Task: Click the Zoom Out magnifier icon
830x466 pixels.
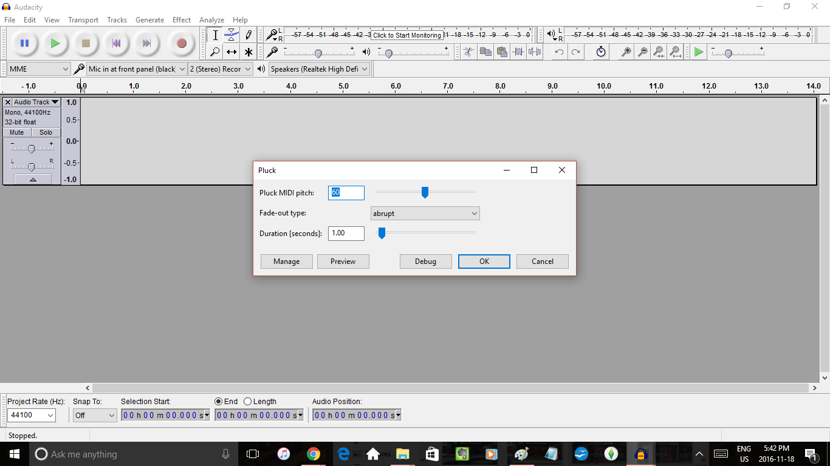Action: 642,52
